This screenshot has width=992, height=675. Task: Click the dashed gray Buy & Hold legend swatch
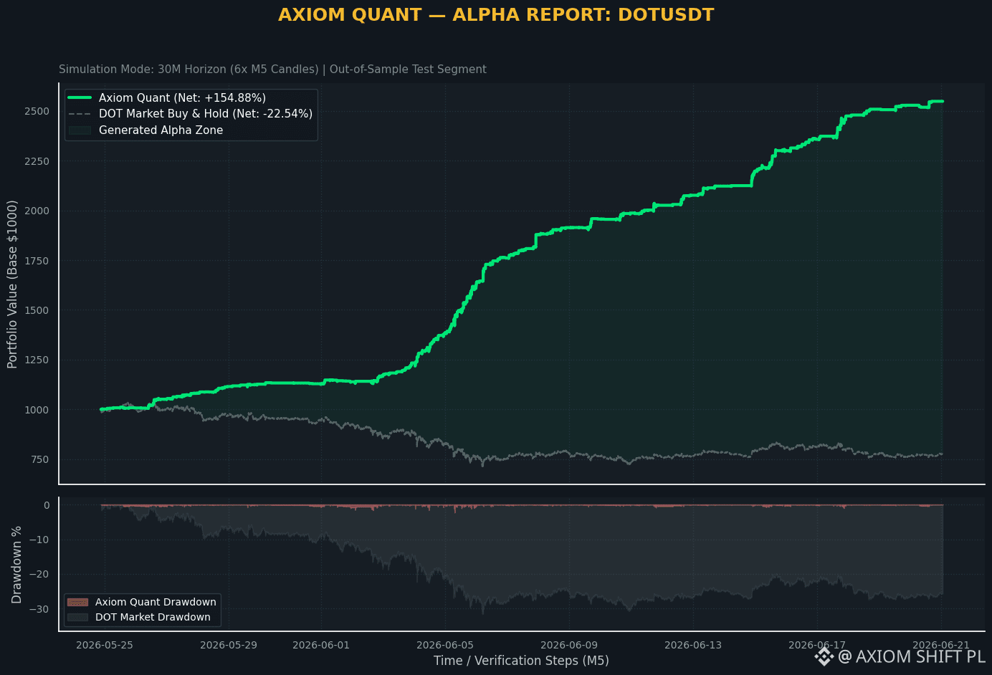click(80, 114)
